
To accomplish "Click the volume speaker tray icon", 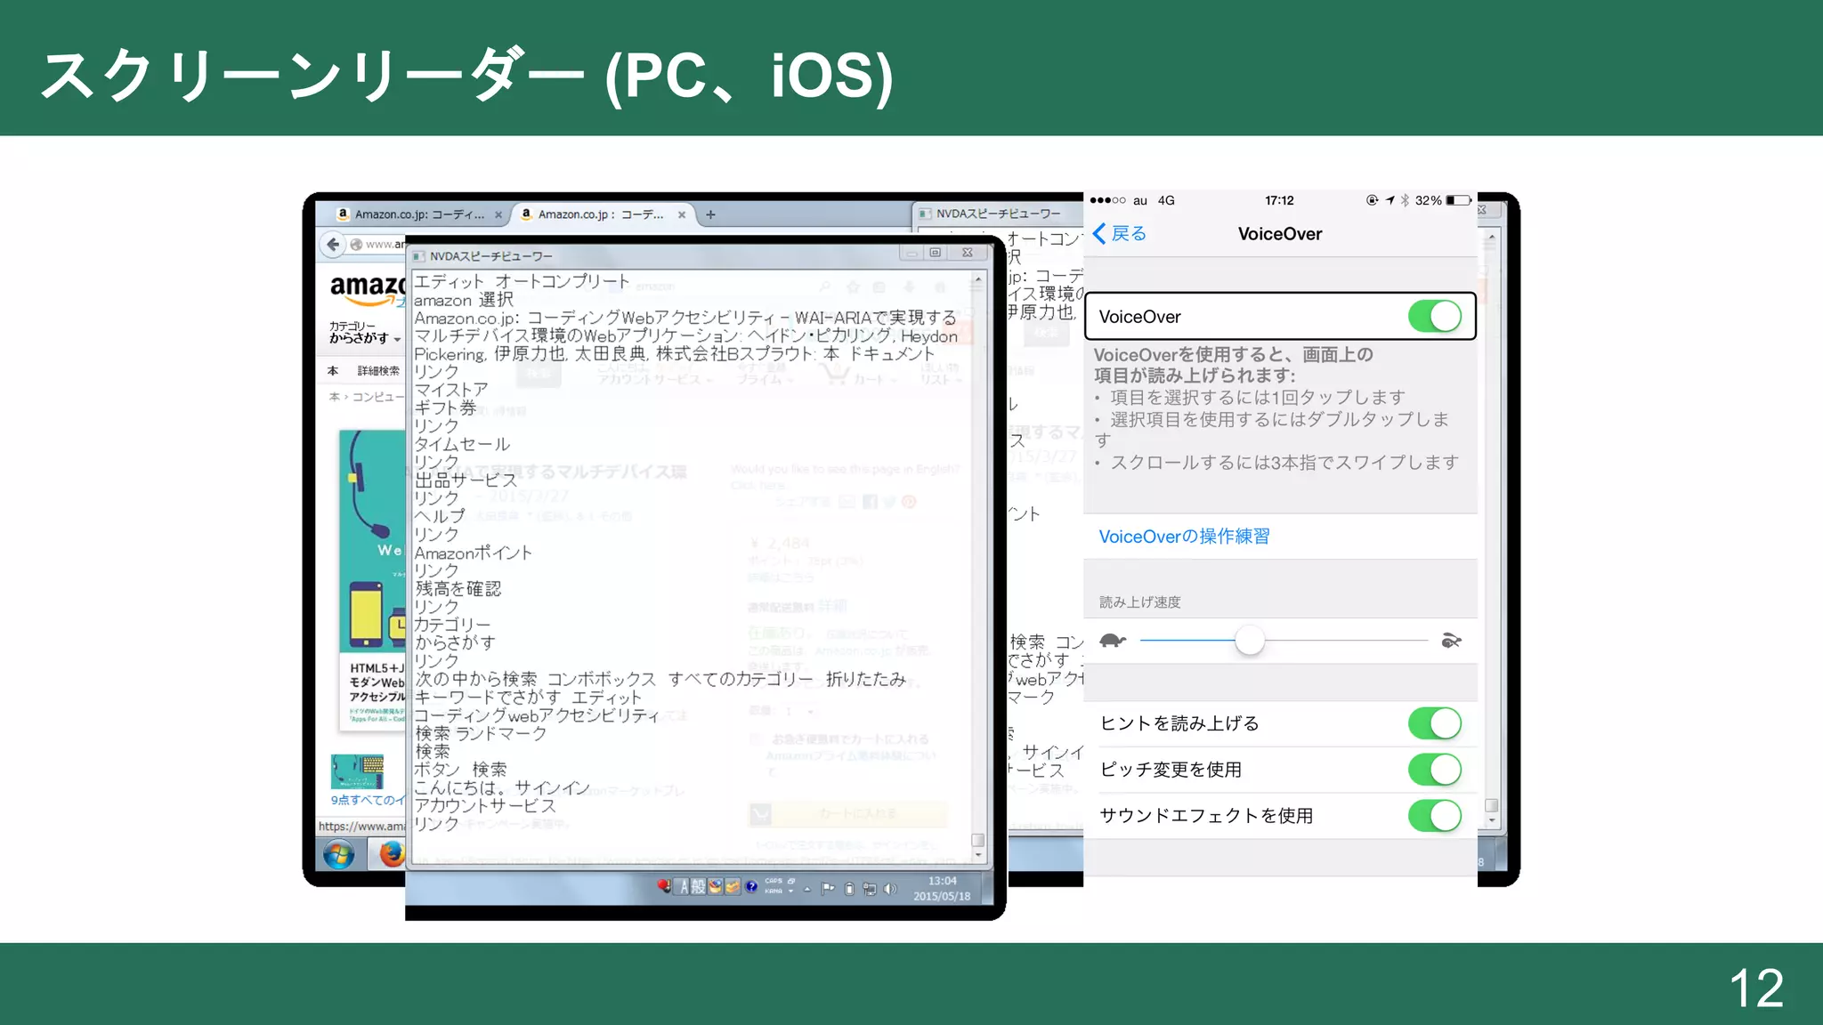I will pos(890,889).
